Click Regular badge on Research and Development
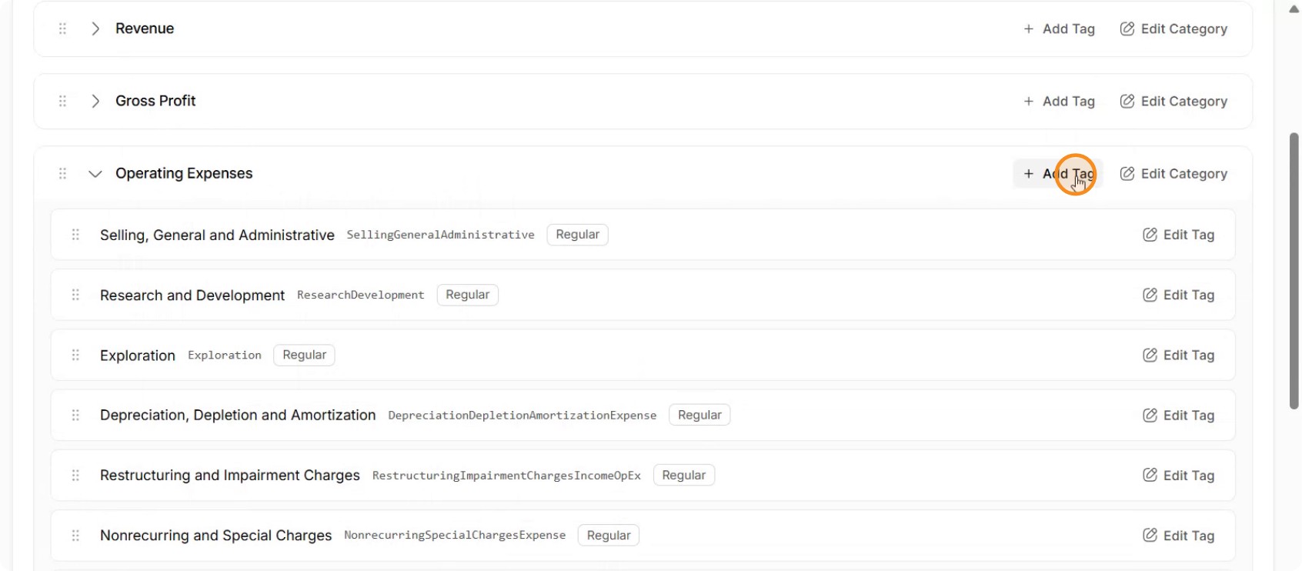This screenshot has width=1302, height=571. (468, 295)
